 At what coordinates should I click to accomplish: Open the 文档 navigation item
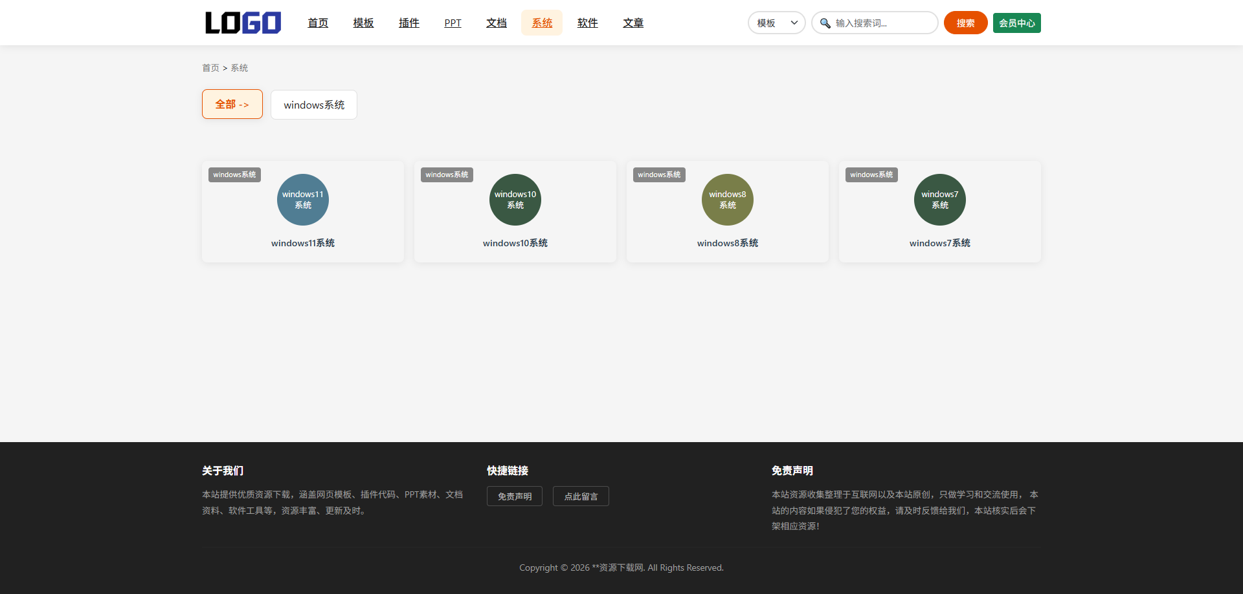[497, 23]
